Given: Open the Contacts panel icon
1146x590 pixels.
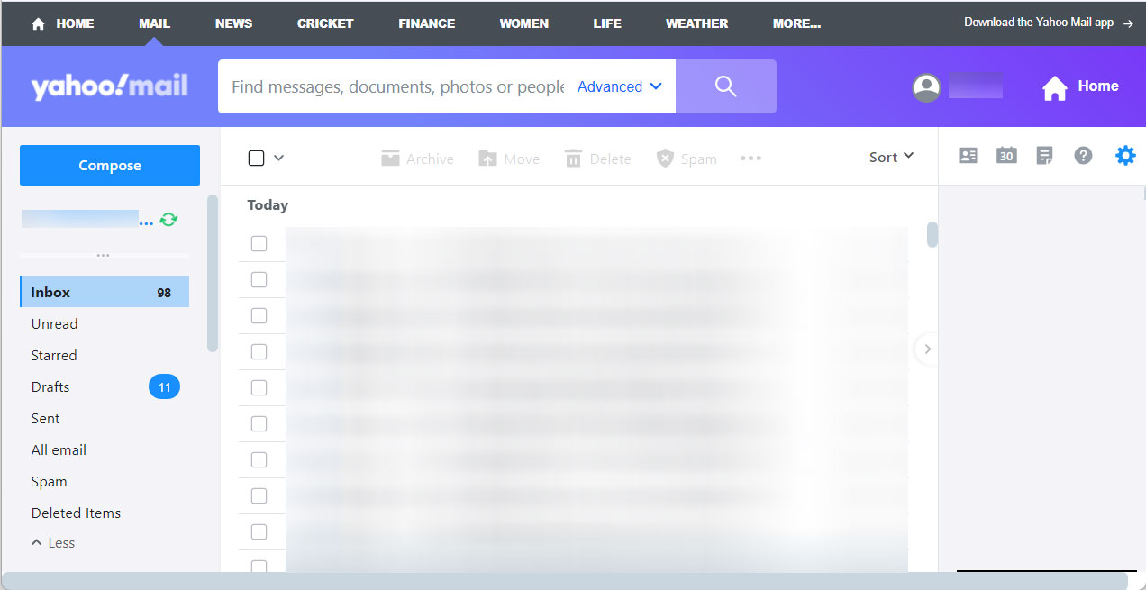Looking at the screenshot, I should tap(968, 155).
